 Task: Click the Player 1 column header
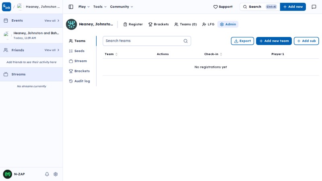pyautogui.click(x=278, y=54)
